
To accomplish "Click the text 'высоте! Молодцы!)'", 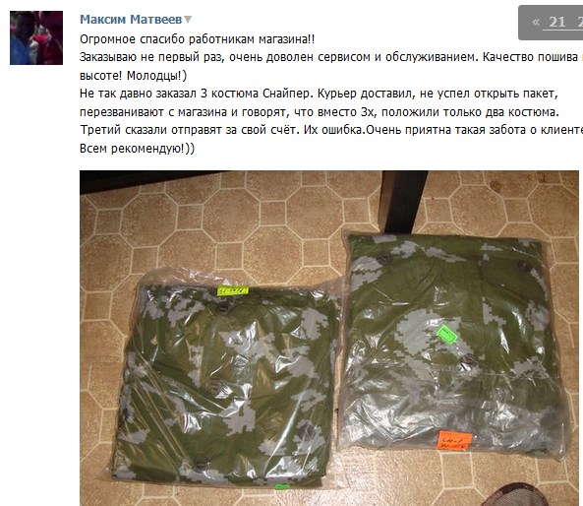I will (133, 76).
